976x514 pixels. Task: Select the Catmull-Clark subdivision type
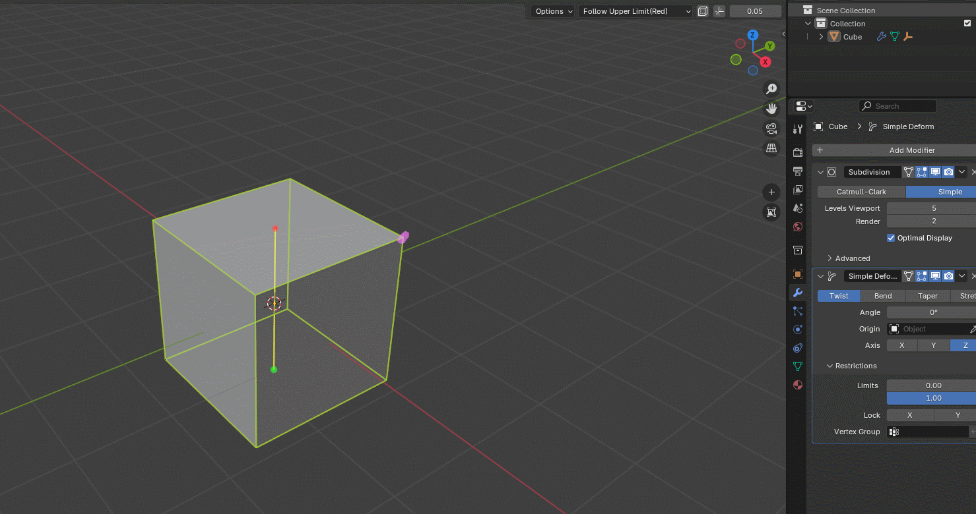click(861, 191)
